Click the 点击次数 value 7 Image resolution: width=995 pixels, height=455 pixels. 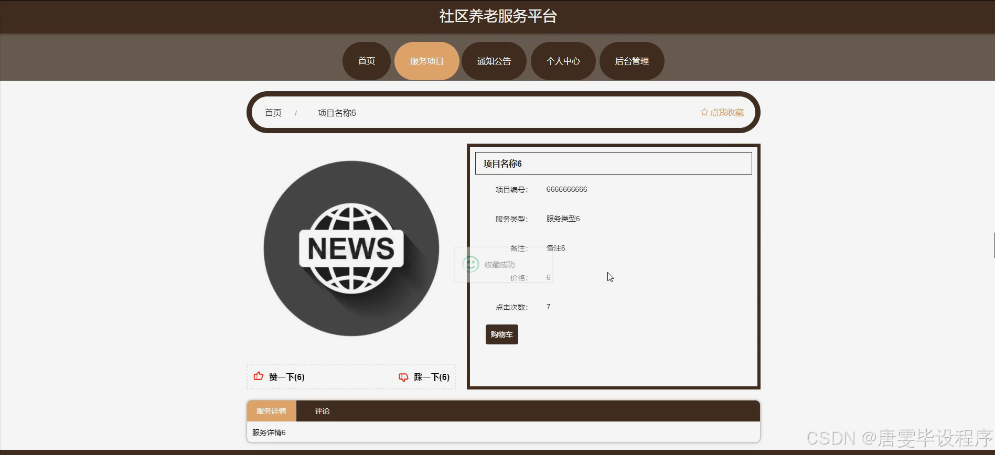click(x=548, y=307)
